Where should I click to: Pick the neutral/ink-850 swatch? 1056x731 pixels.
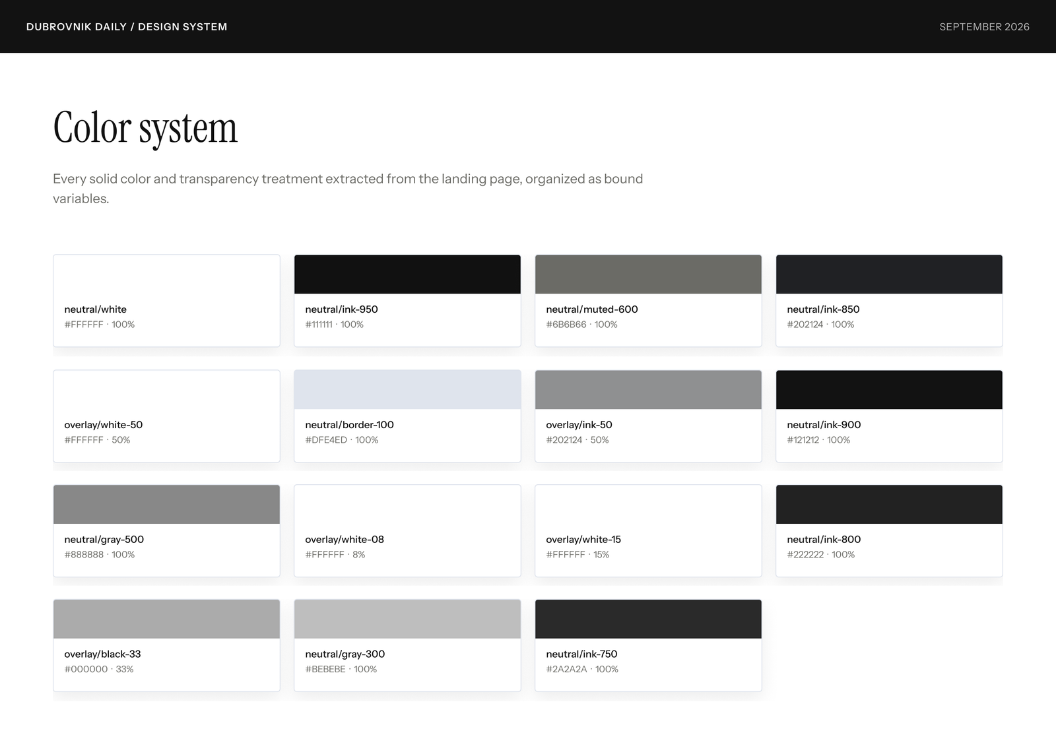(889, 274)
